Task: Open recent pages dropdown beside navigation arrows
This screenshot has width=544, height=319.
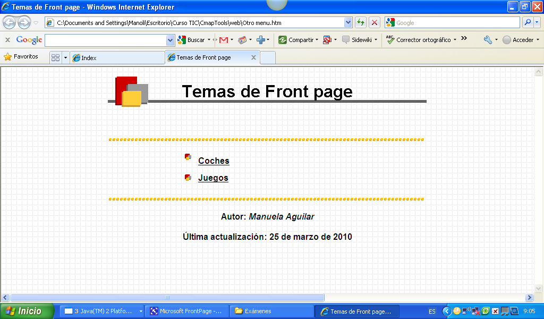Action: [36, 23]
